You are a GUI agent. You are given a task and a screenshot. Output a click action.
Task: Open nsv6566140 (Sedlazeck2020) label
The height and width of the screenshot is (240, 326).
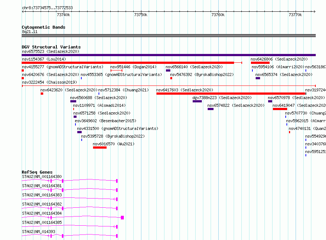pos(194,67)
